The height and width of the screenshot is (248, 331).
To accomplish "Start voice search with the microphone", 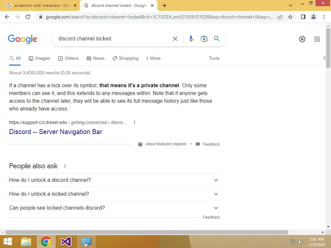I will (191, 39).
